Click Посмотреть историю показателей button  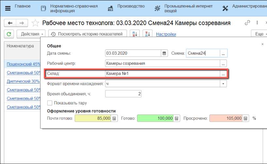87,34
